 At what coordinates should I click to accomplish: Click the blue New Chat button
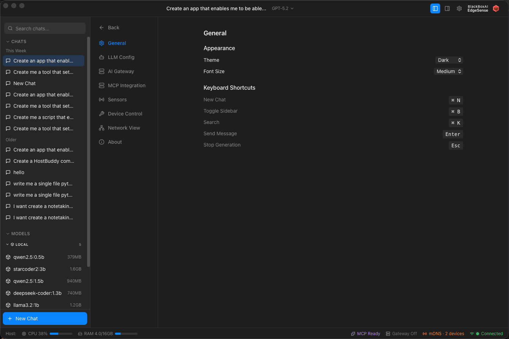point(45,319)
